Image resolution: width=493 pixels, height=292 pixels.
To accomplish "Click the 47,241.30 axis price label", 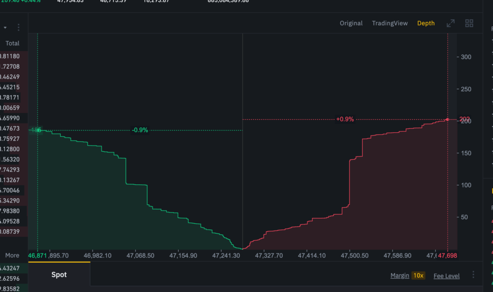I will tap(225, 255).
